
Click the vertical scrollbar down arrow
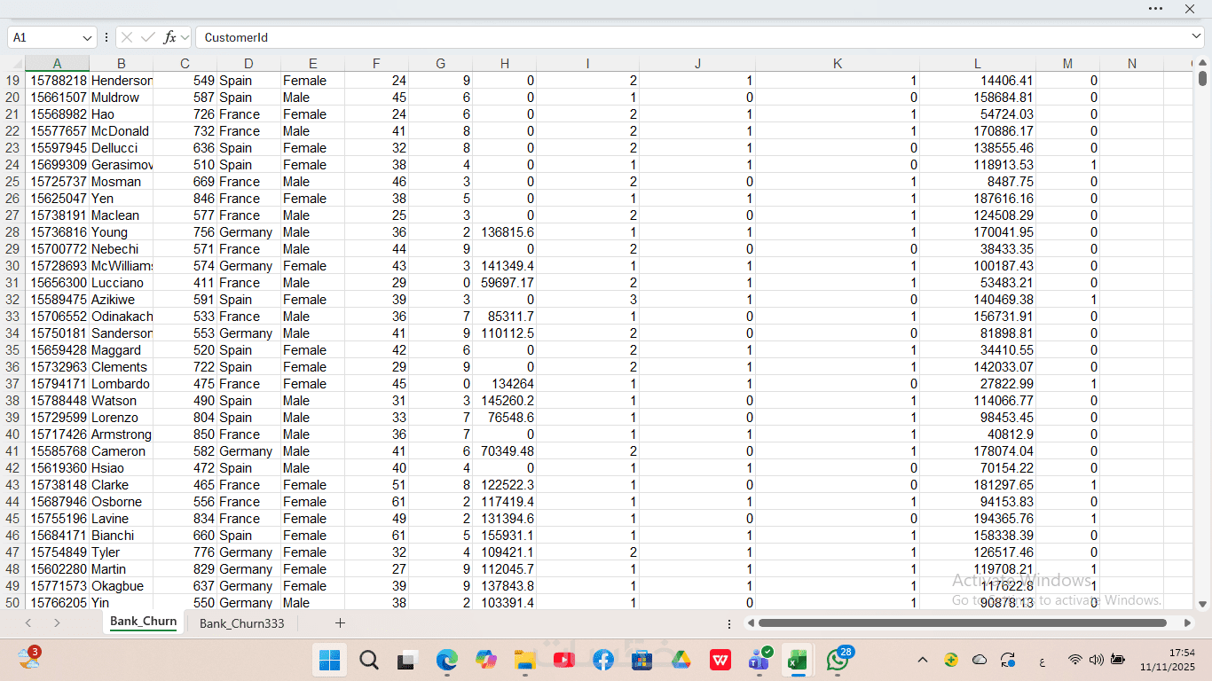(1202, 605)
